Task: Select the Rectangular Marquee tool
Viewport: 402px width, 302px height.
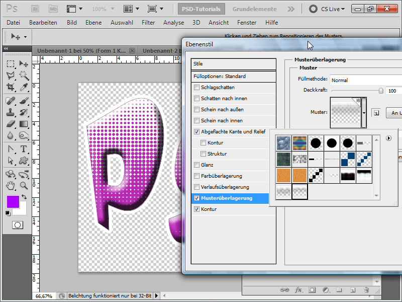Action: pyautogui.click(x=11, y=64)
